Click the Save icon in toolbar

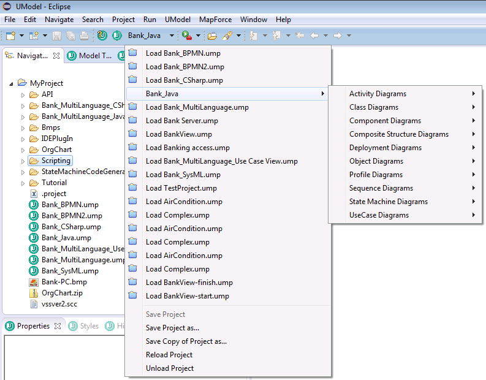click(x=57, y=36)
